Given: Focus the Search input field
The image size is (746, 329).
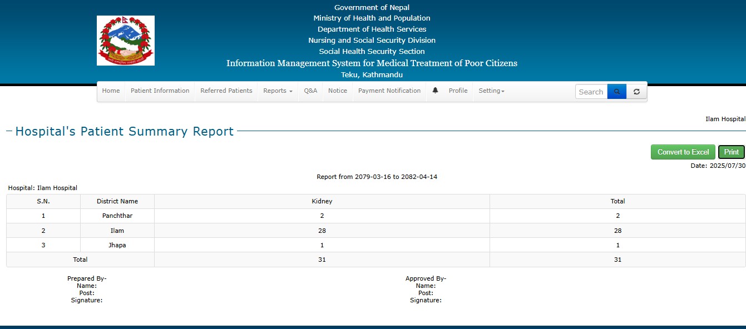Looking at the screenshot, I should [x=591, y=92].
